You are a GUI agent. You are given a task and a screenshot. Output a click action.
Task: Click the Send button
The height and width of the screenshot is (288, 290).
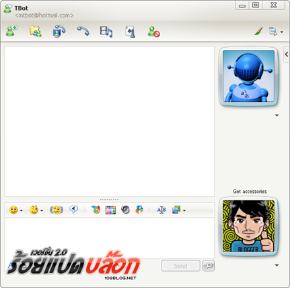click(180, 266)
